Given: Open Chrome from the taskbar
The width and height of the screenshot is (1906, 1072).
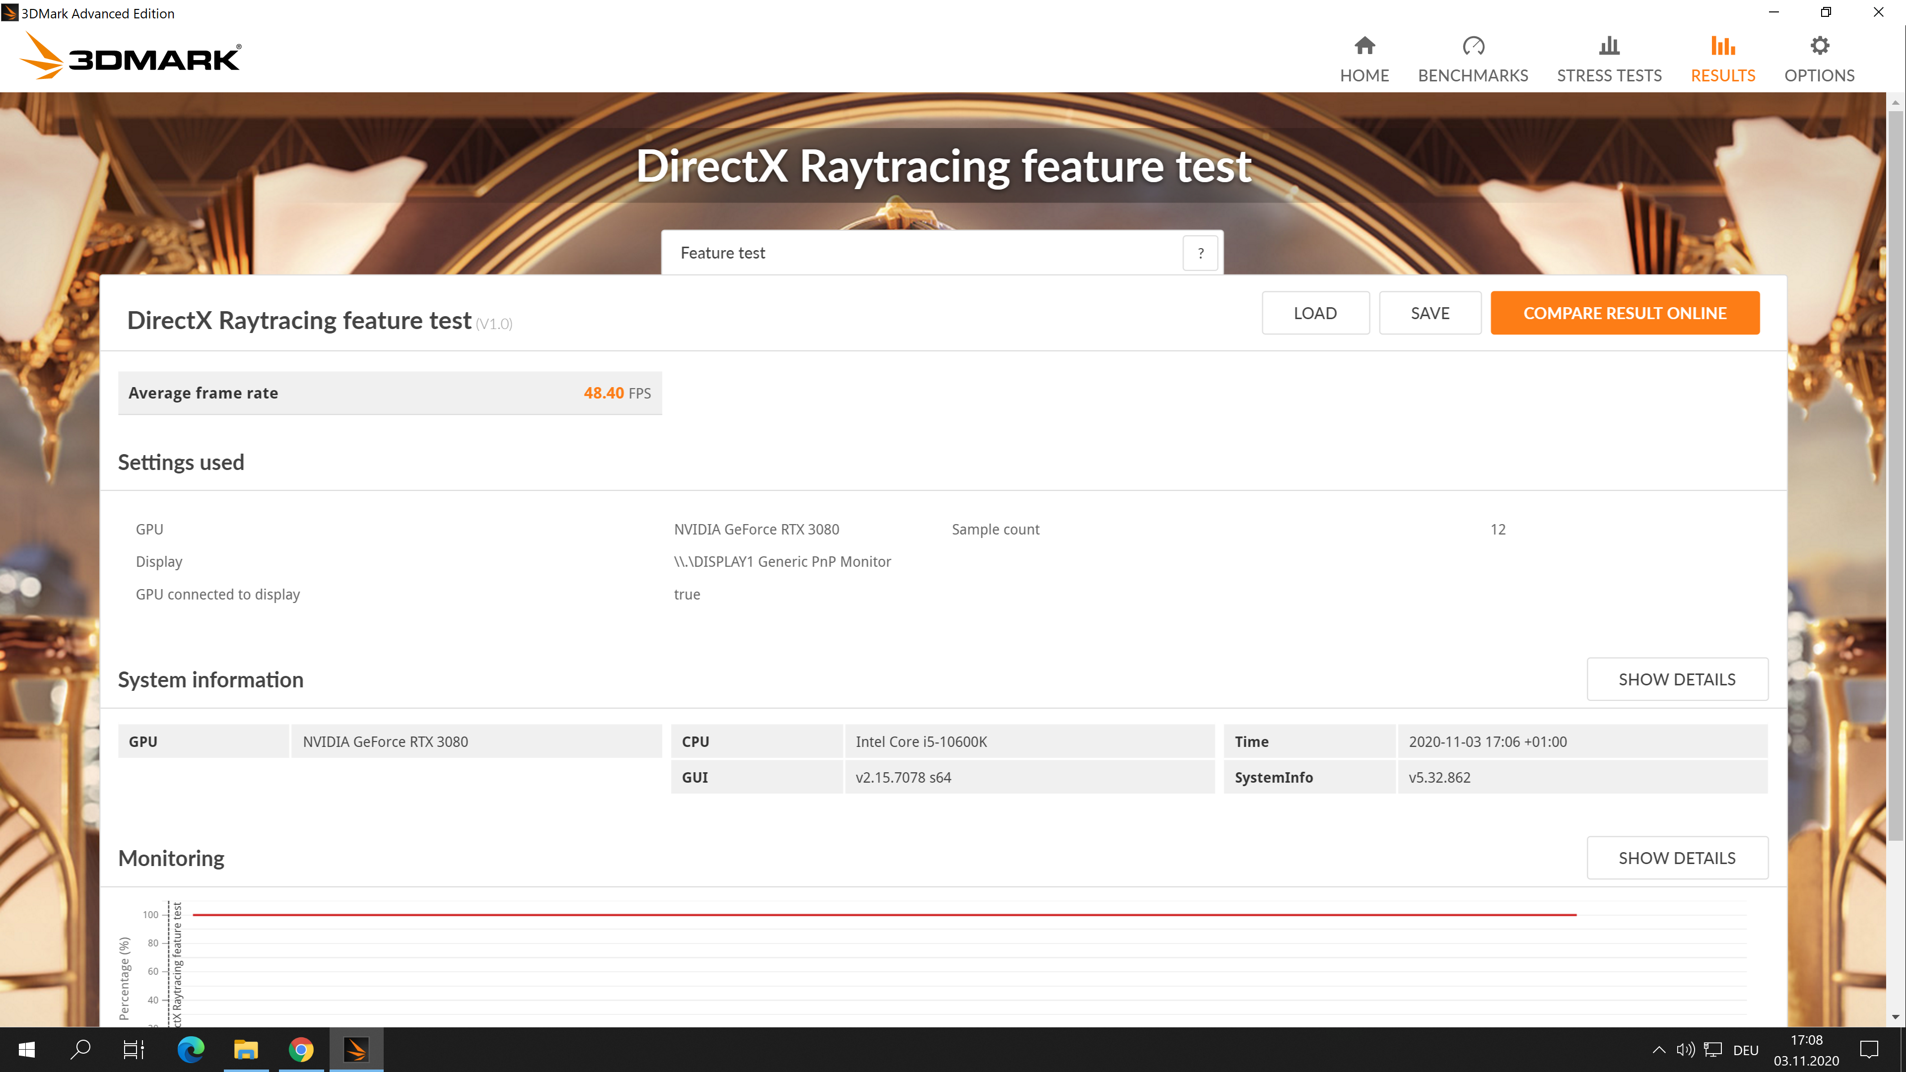Looking at the screenshot, I should pos(300,1049).
